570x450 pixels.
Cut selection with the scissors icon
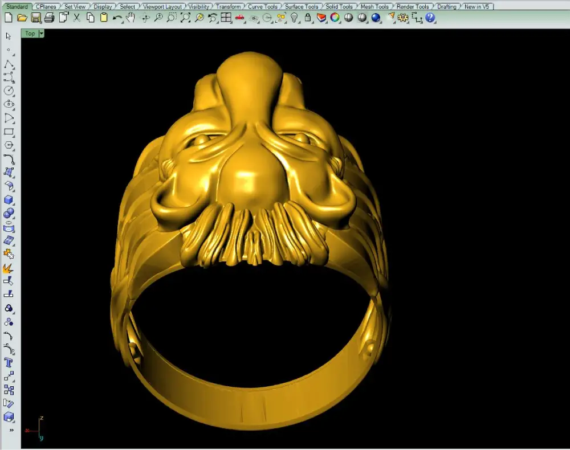[x=77, y=18]
